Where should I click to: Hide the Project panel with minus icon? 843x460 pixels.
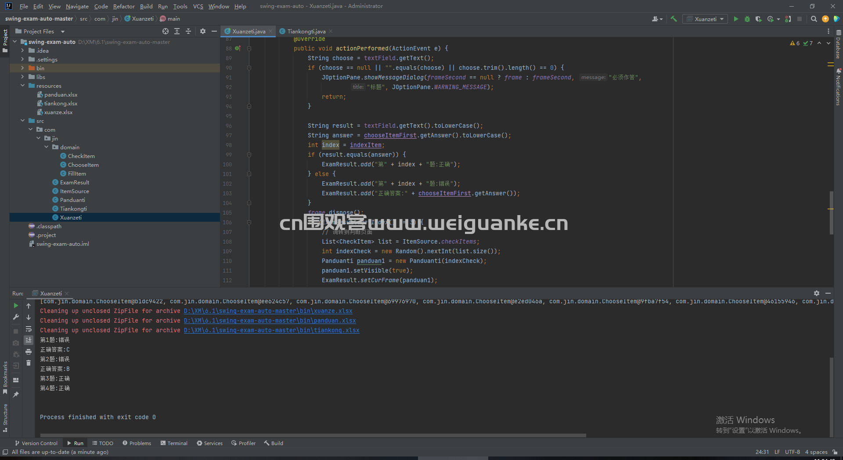point(214,31)
